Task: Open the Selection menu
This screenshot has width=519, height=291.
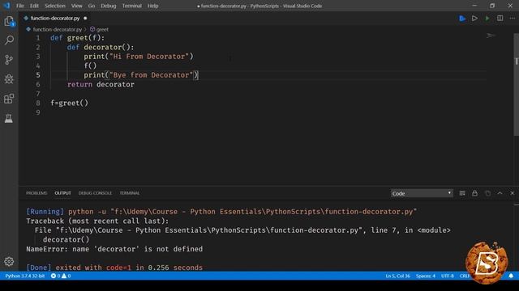Action: pos(55,6)
